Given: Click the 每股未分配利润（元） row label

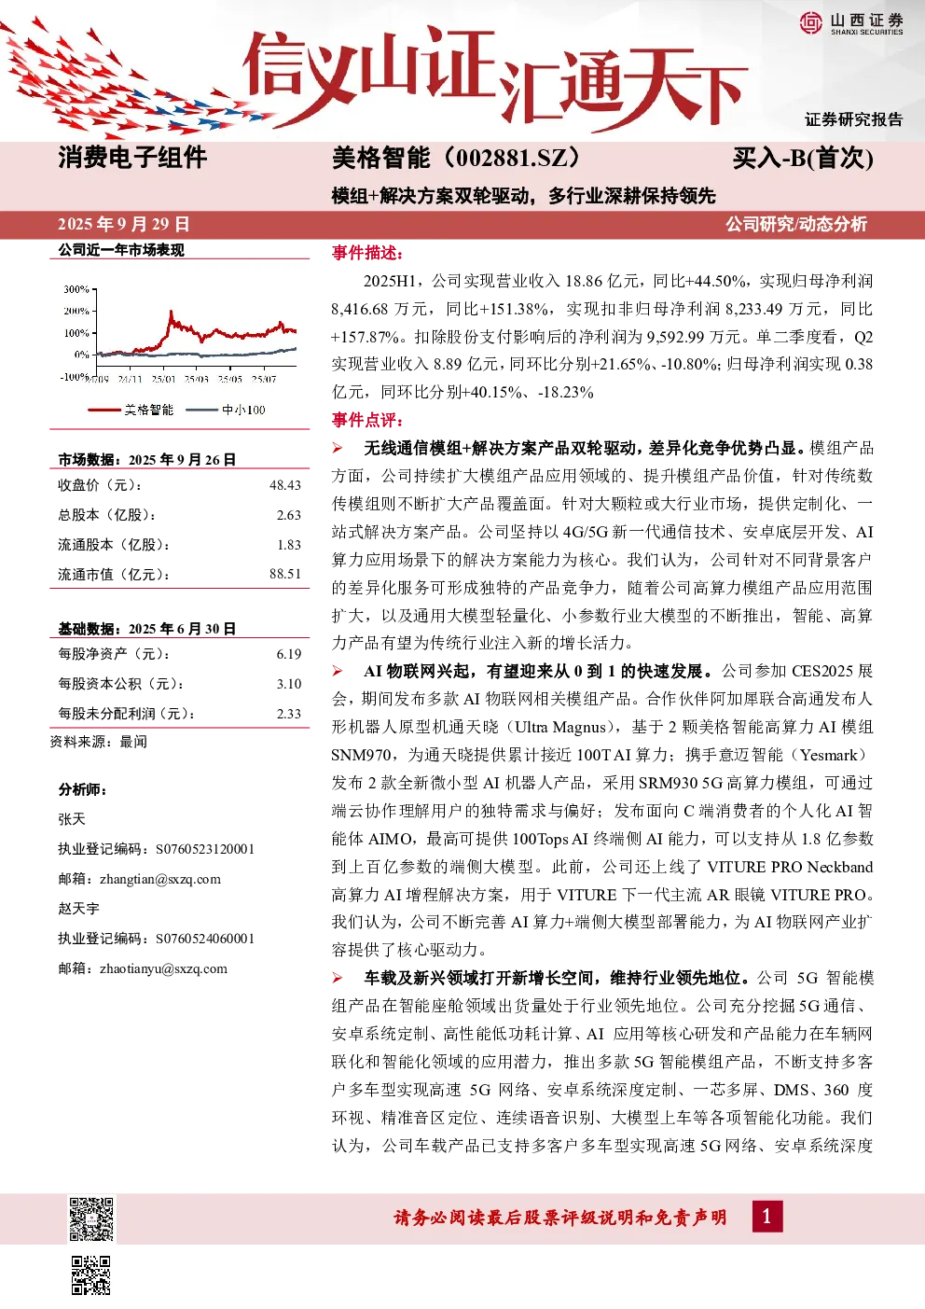Looking at the screenshot, I should click(127, 714).
